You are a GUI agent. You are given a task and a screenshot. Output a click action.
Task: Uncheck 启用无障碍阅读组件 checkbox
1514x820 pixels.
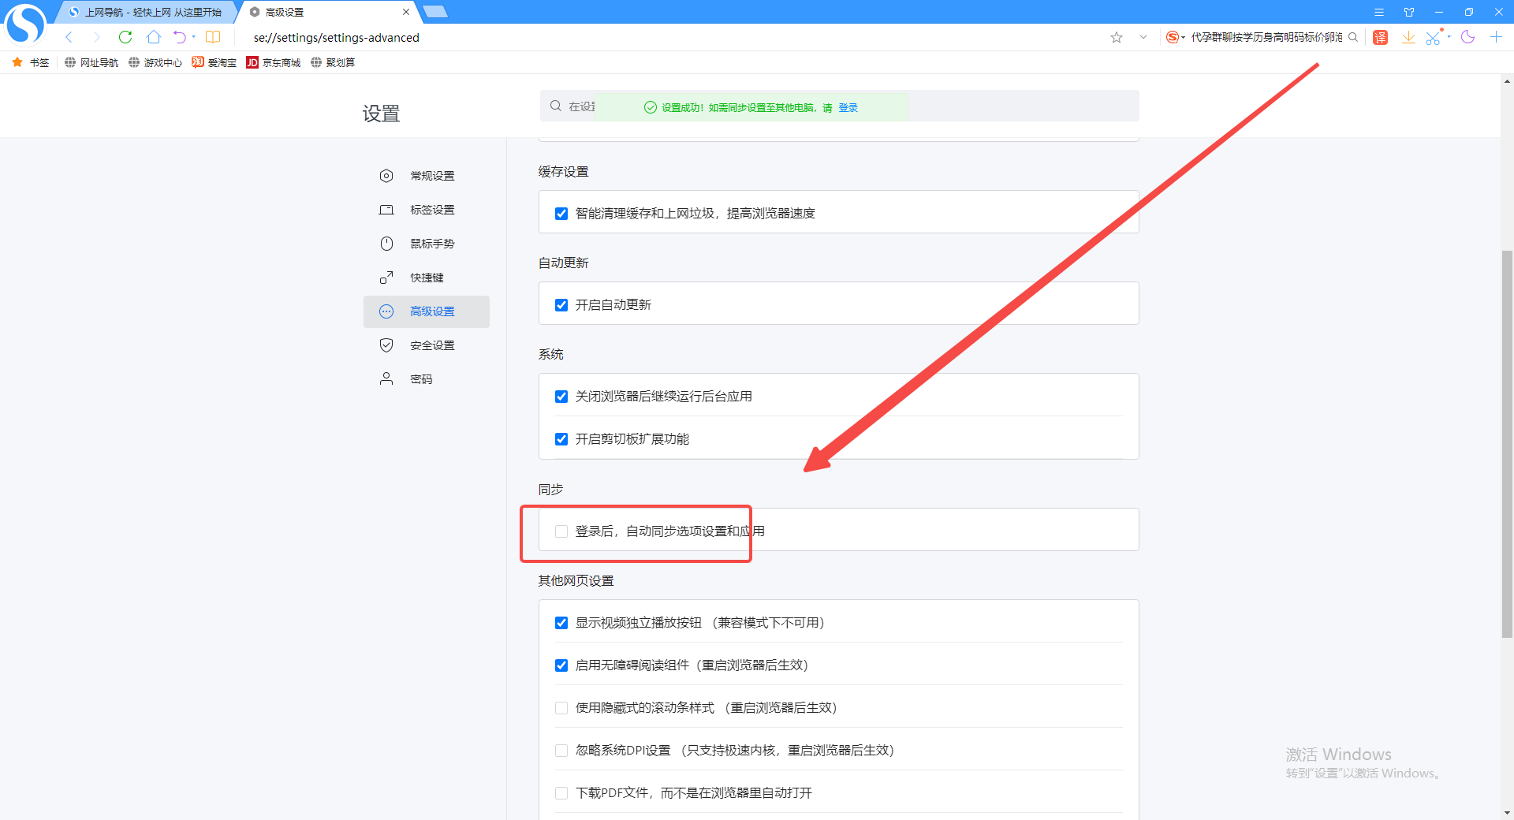(x=561, y=665)
